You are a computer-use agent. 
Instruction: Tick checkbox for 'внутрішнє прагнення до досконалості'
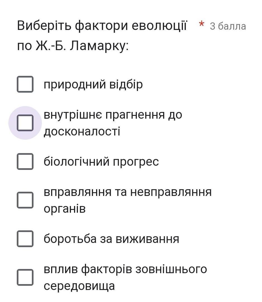coord(25,123)
